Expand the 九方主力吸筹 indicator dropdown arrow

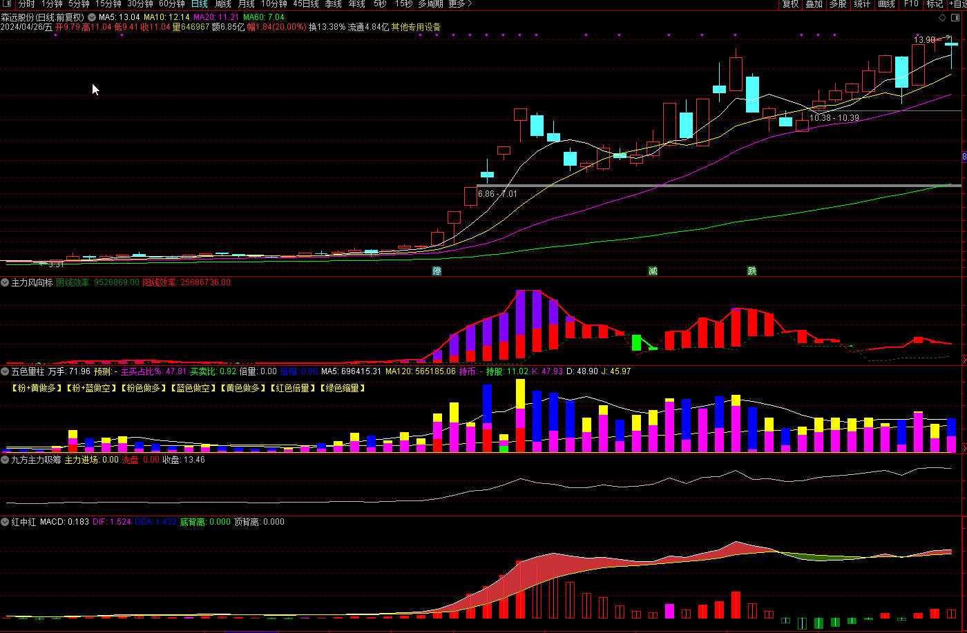(5, 459)
